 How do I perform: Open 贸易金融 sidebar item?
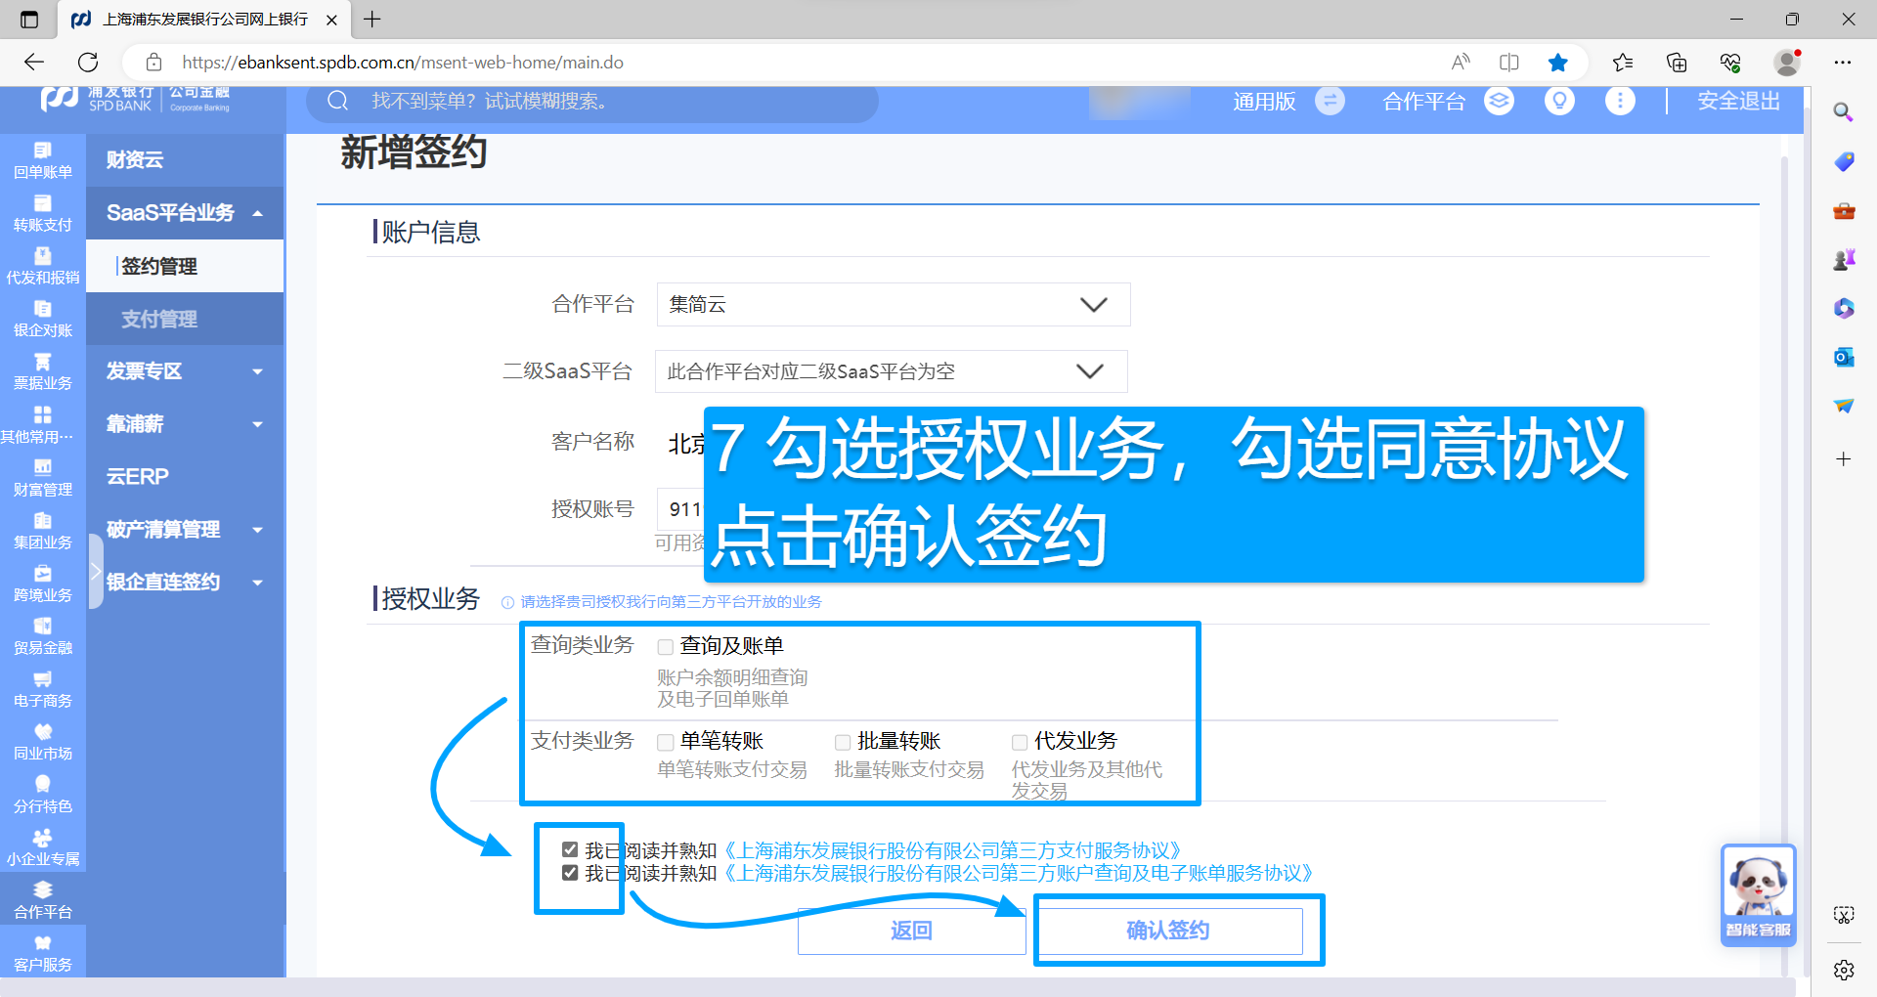(x=43, y=635)
